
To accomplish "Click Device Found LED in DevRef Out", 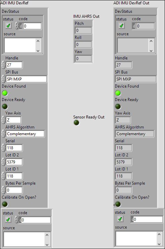I will (118, 93).
